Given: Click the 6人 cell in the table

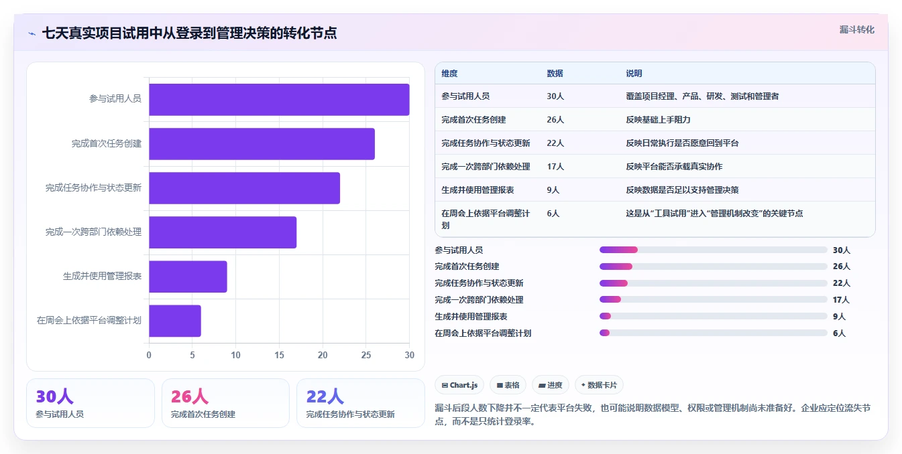Looking at the screenshot, I should pyautogui.click(x=553, y=214).
